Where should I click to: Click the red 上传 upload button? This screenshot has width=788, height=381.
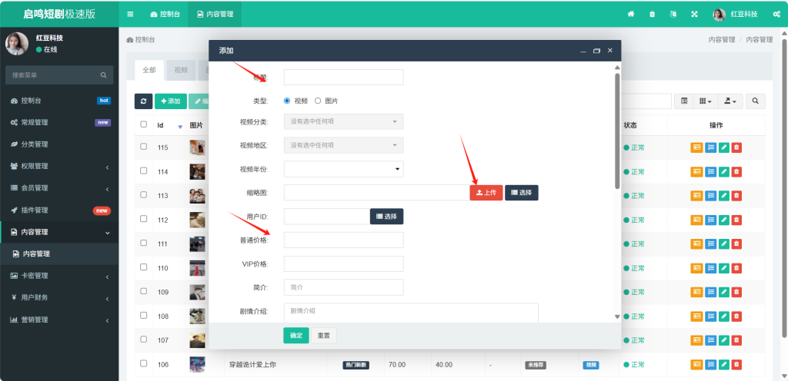click(x=486, y=193)
